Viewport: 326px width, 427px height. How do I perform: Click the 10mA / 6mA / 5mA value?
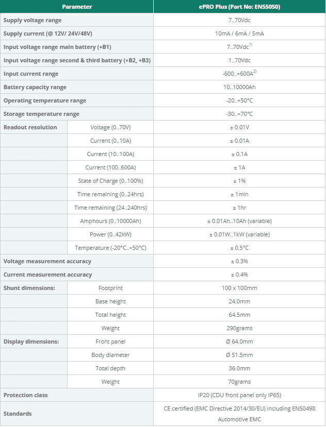pos(239,33)
